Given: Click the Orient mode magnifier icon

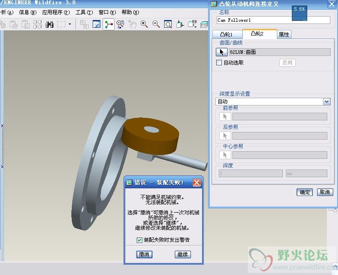Looking at the screenshot, I should pyautogui.click(x=120, y=24).
